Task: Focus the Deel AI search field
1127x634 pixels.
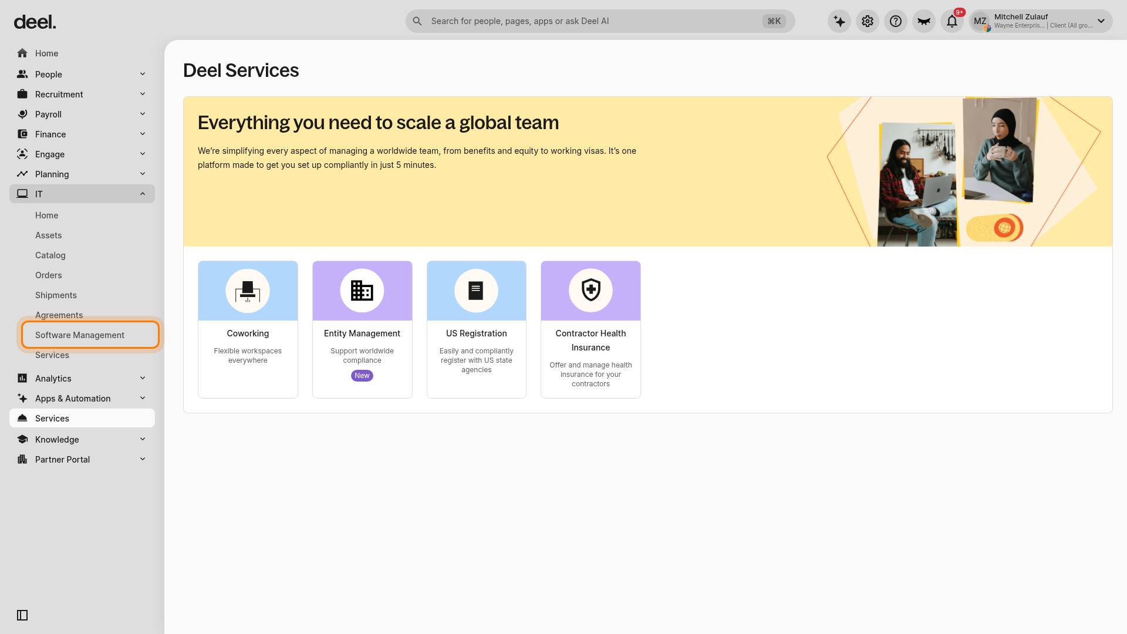Action: pos(600,21)
